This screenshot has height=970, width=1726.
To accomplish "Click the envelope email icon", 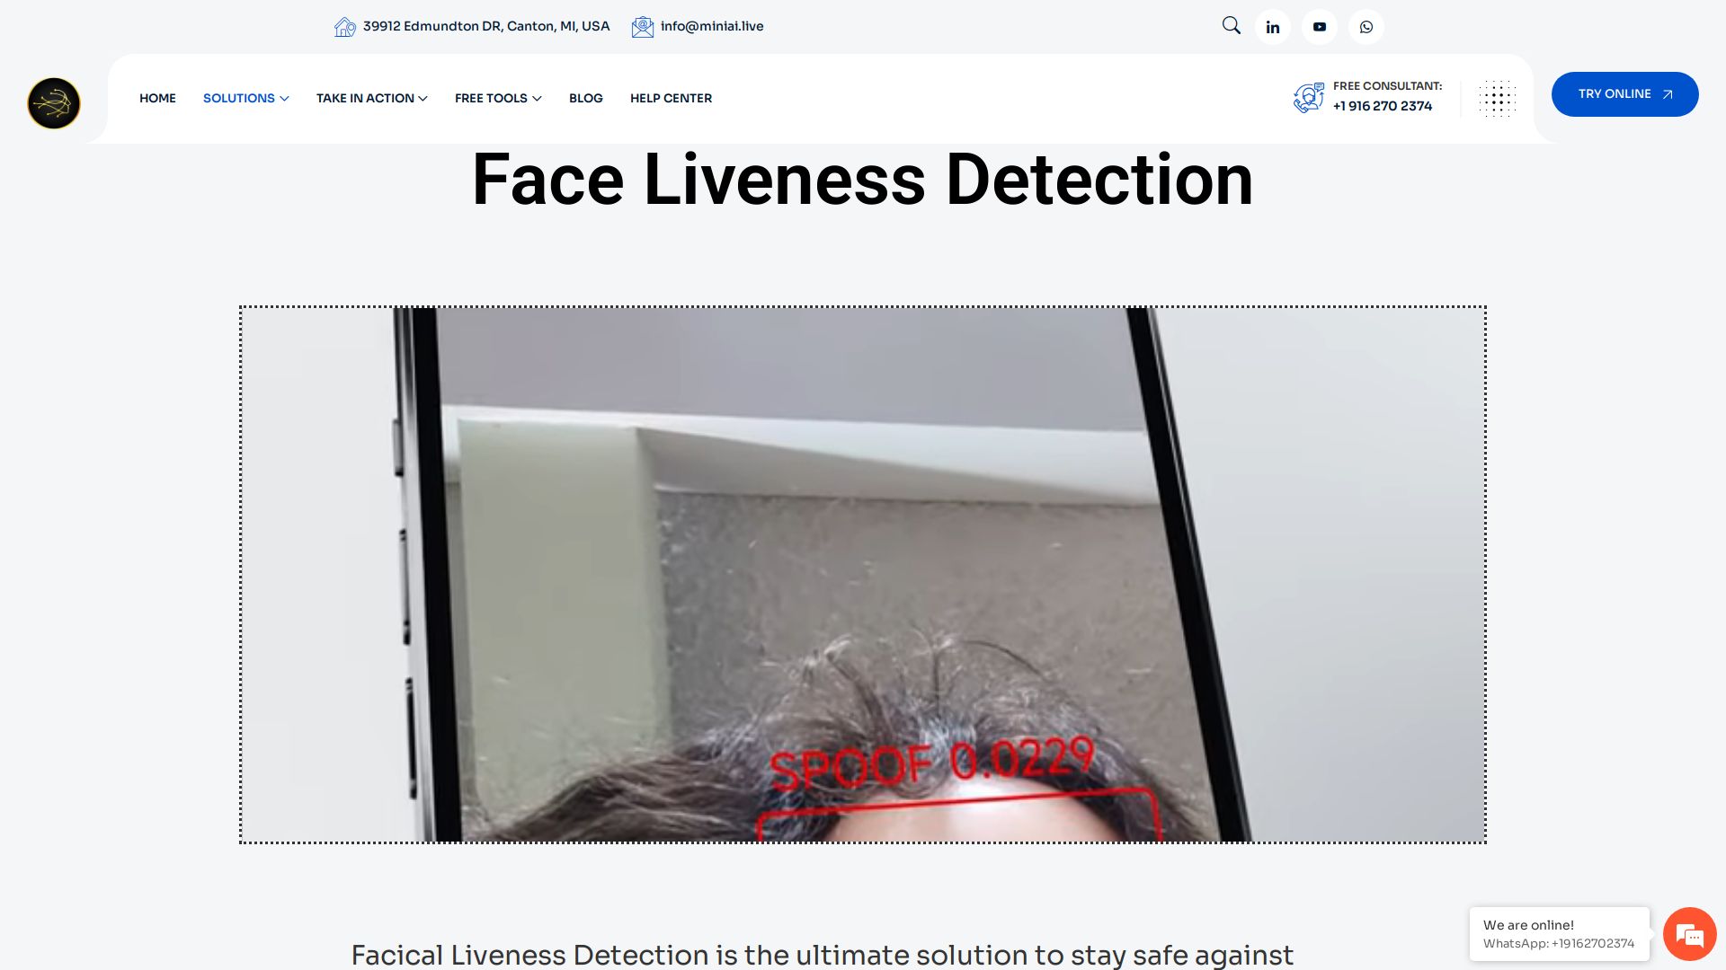I will [x=642, y=27].
